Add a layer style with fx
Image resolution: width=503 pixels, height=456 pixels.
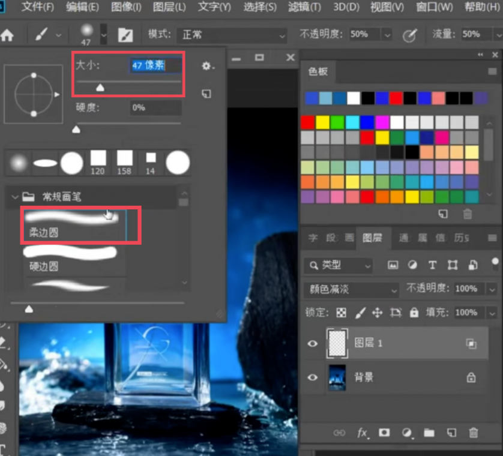tap(363, 433)
